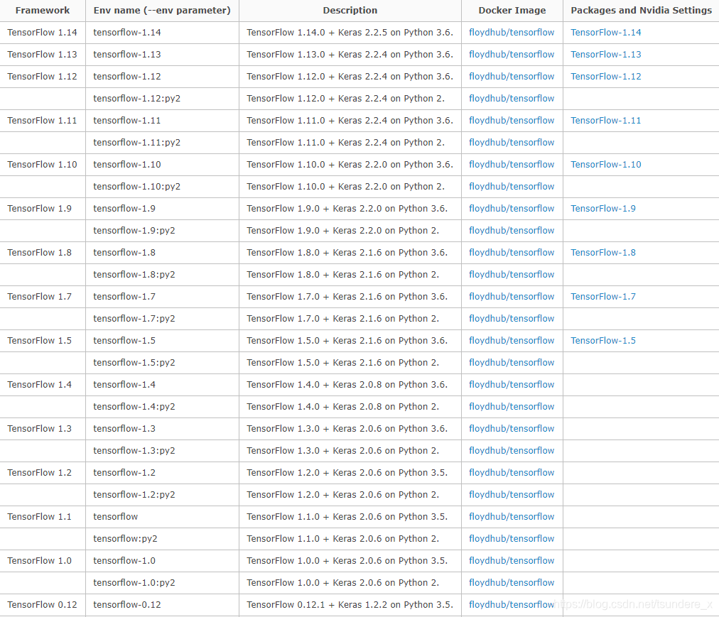Select the TensorFlow 1.10 framework cell
The image size is (719, 617).
(x=42, y=165)
